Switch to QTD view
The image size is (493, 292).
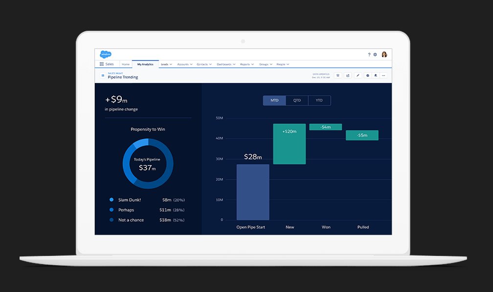297,100
